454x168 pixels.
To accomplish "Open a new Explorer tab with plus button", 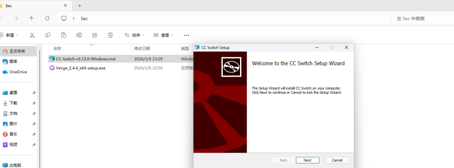I will point(79,5).
